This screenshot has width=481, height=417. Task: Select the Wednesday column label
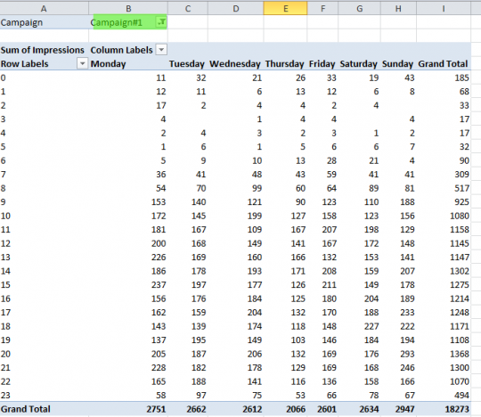pos(235,63)
